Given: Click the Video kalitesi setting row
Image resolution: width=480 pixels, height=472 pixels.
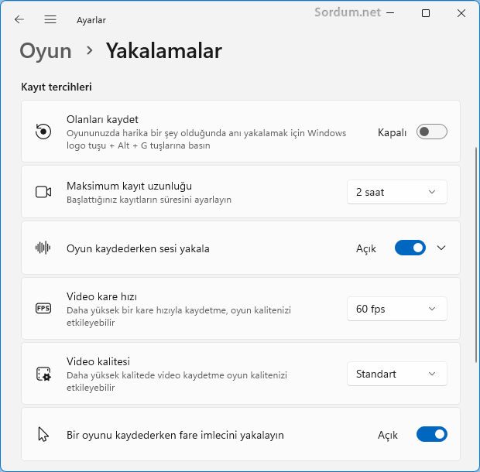Looking at the screenshot, I should 241,374.
